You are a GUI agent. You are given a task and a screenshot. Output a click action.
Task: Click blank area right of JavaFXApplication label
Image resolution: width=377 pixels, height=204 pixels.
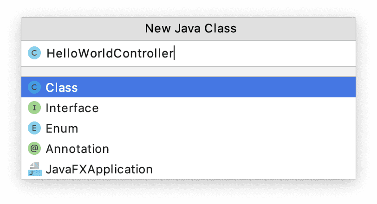point(255,169)
